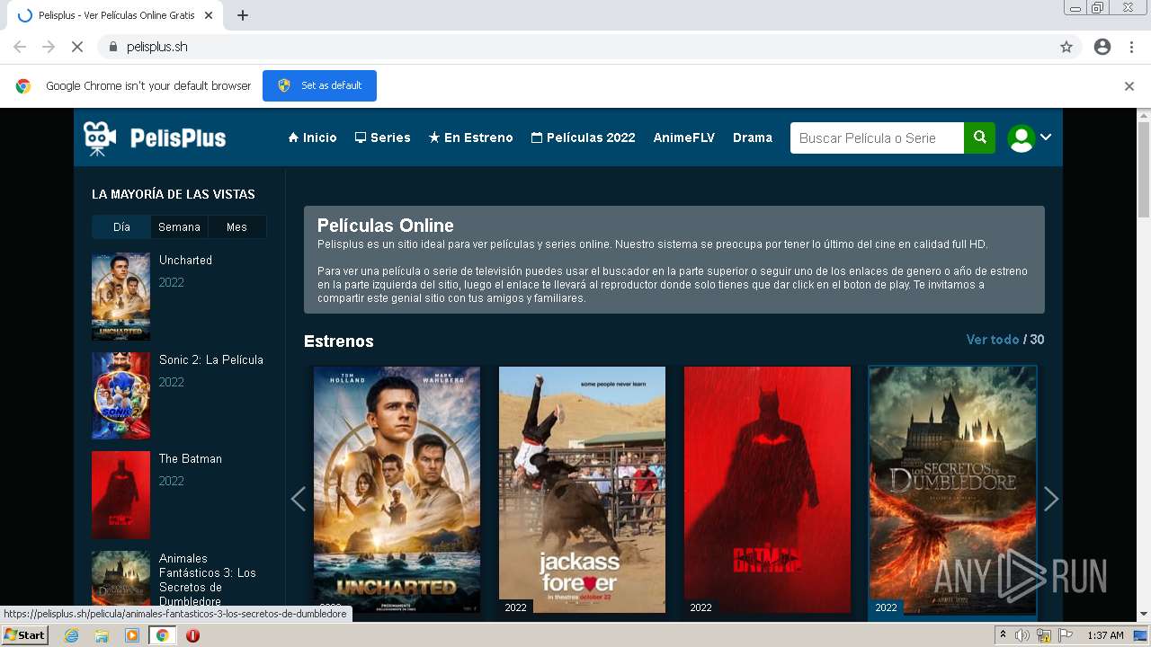Open Animales Fantásticos 3 sidebar link

[x=208, y=580]
